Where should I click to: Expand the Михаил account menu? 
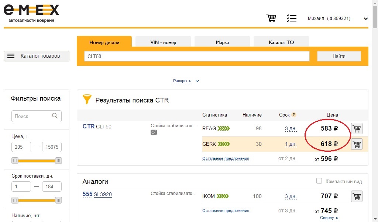point(366,18)
